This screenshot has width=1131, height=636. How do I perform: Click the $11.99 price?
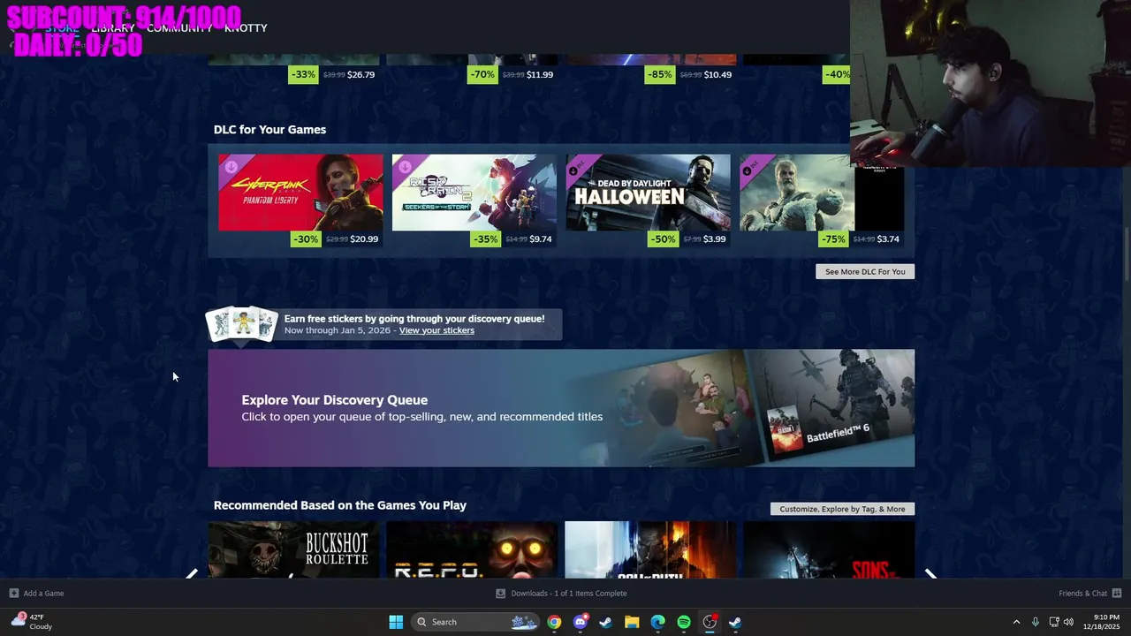coord(540,75)
